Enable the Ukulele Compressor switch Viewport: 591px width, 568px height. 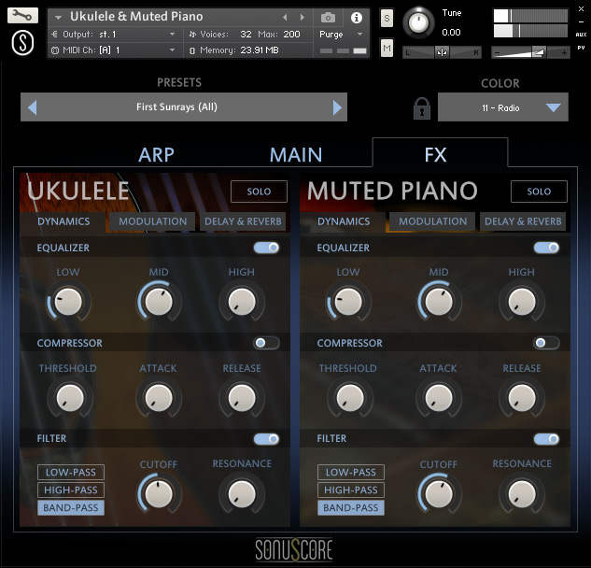(266, 343)
